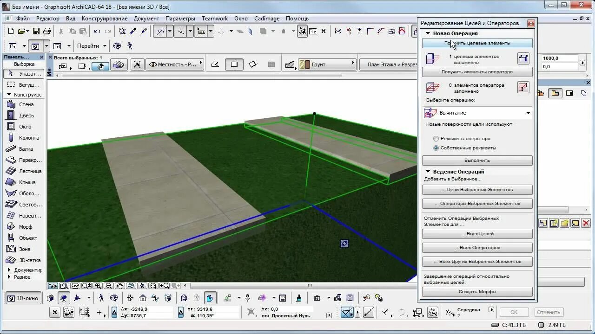Open the Перейти dropdown
Image resolution: width=595 pixels, height=334 pixels.
pyautogui.click(x=91, y=46)
